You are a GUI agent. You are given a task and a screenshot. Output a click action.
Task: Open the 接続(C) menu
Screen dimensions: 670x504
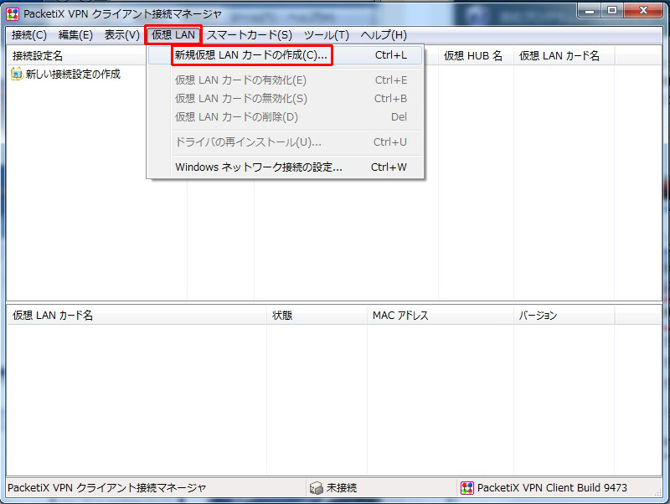pyautogui.click(x=29, y=35)
